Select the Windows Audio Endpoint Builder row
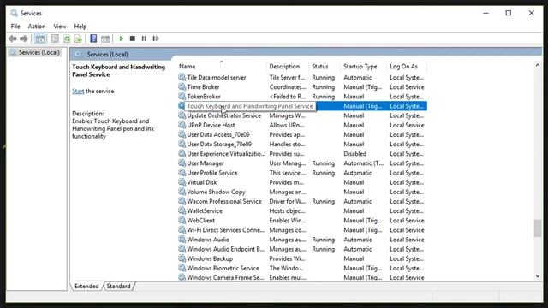Screen dimensions: 548x308 [x=302, y=249]
